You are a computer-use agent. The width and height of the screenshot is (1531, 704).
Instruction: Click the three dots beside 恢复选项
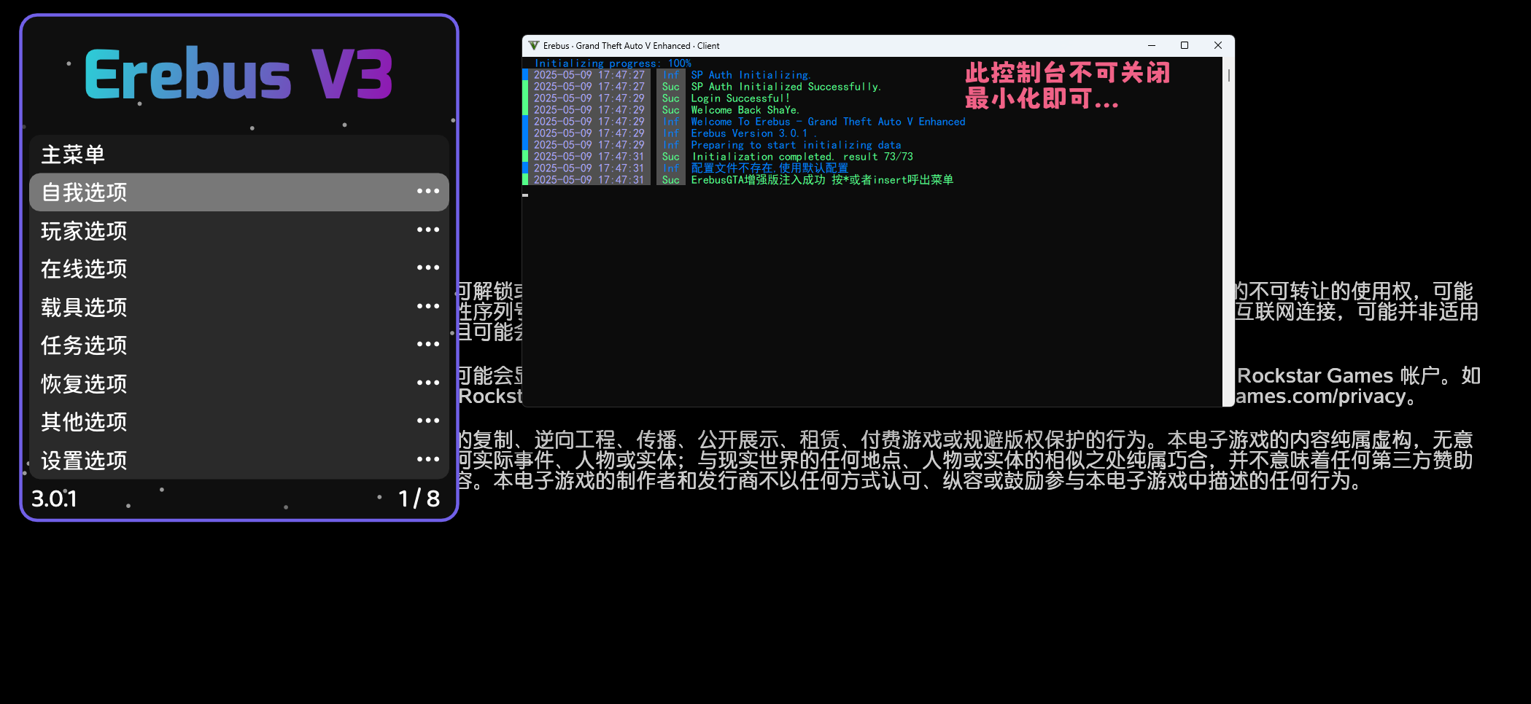[427, 383]
